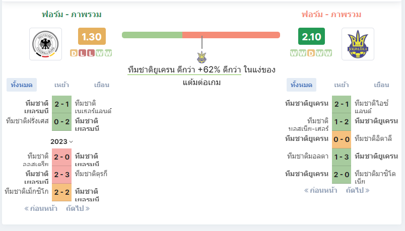
Task: Switch Germany form to เหย้า tab
Action: point(61,85)
